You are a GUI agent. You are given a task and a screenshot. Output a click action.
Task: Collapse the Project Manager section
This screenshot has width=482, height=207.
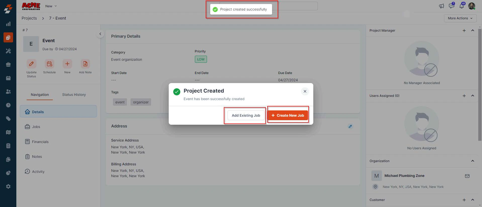pyautogui.click(x=473, y=30)
